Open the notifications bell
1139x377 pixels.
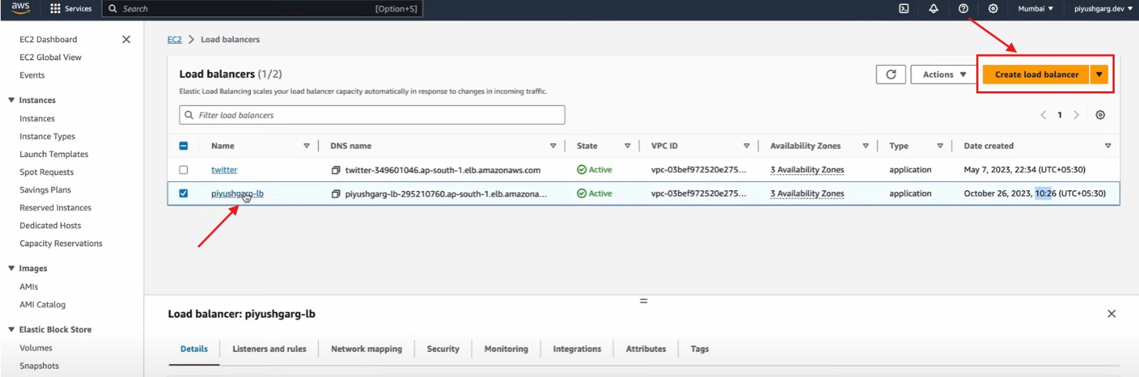pyautogui.click(x=933, y=9)
